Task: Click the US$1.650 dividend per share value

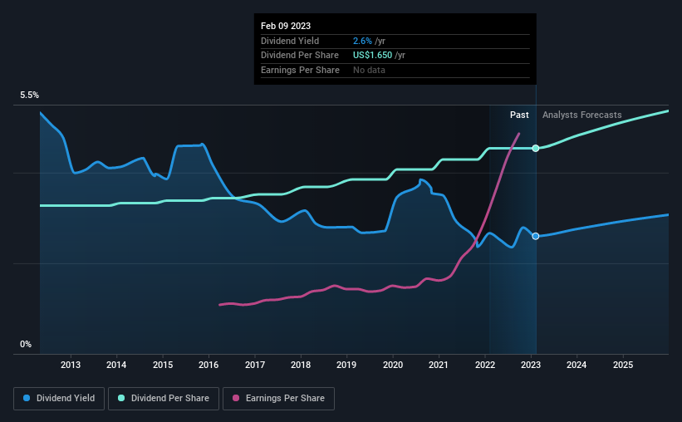Action: [x=372, y=56]
